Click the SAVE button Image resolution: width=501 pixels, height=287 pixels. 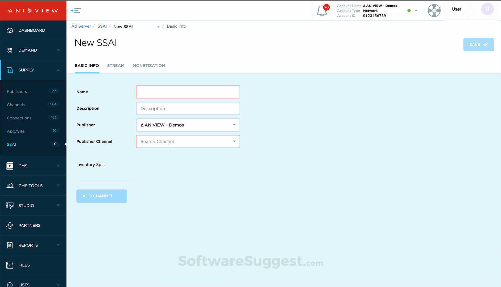click(x=478, y=44)
